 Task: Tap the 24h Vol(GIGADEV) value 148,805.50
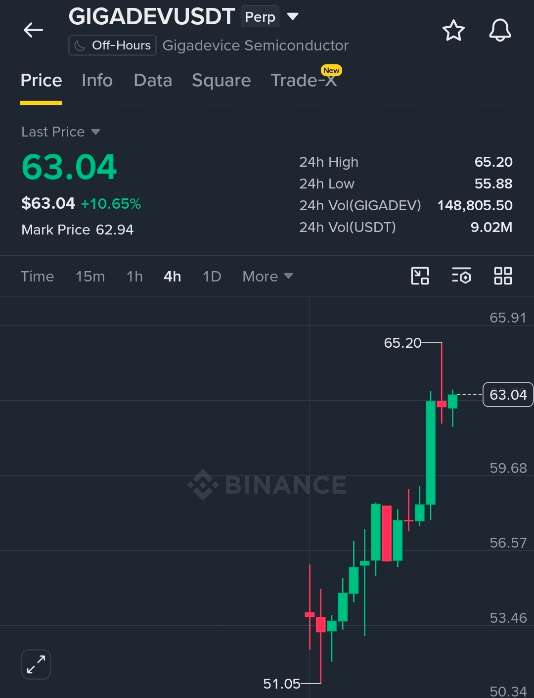click(x=475, y=205)
